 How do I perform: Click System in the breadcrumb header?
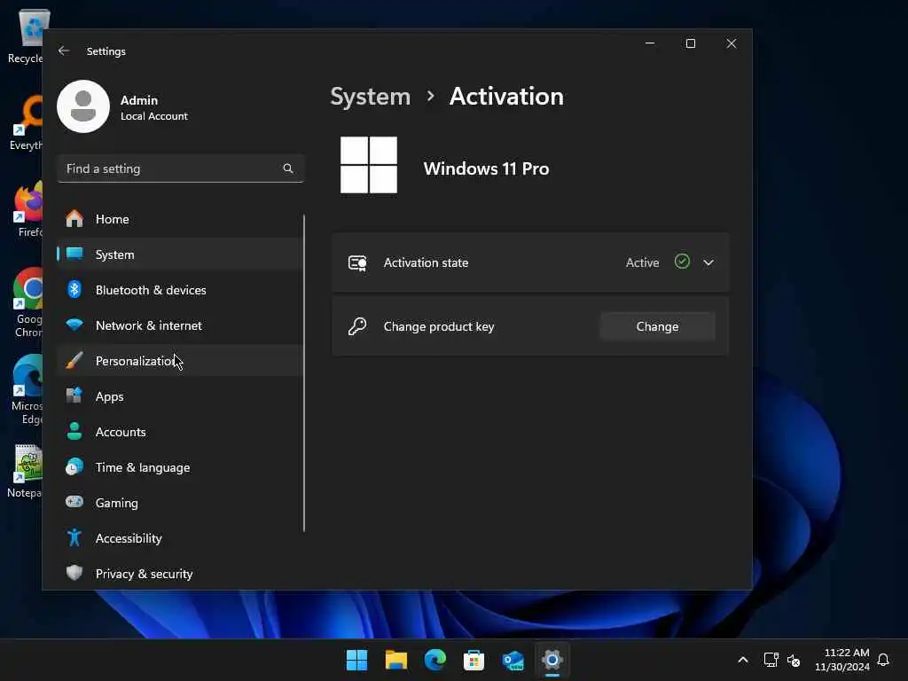pyautogui.click(x=370, y=96)
